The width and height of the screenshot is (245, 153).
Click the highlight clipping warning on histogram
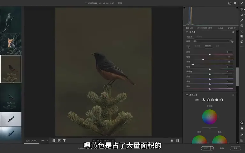[237, 8]
